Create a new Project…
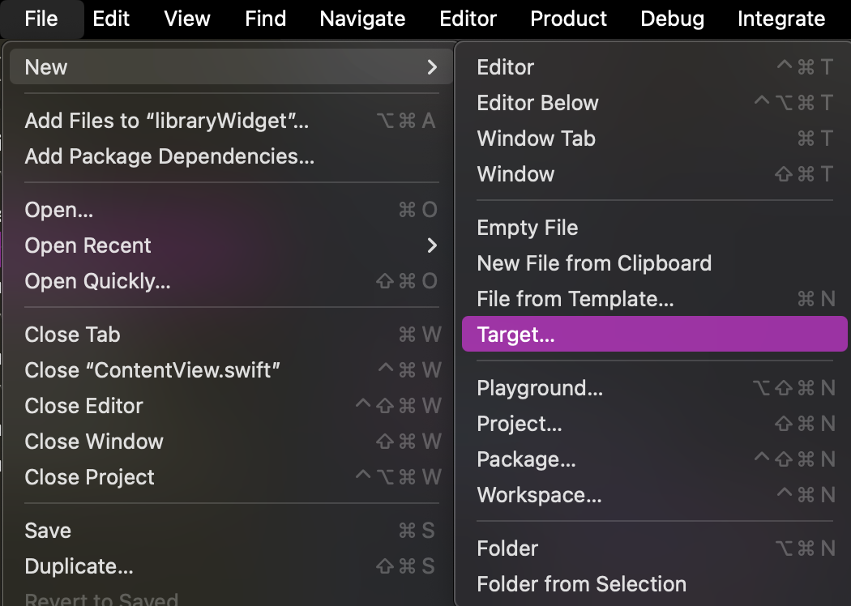Image resolution: width=851 pixels, height=606 pixels. click(x=655, y=423)
